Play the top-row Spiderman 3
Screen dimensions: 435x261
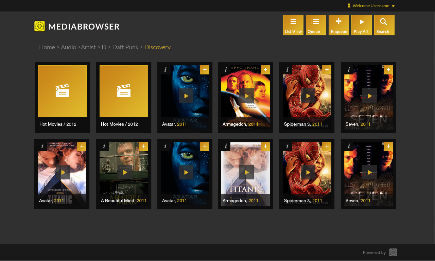click(308, 96)
